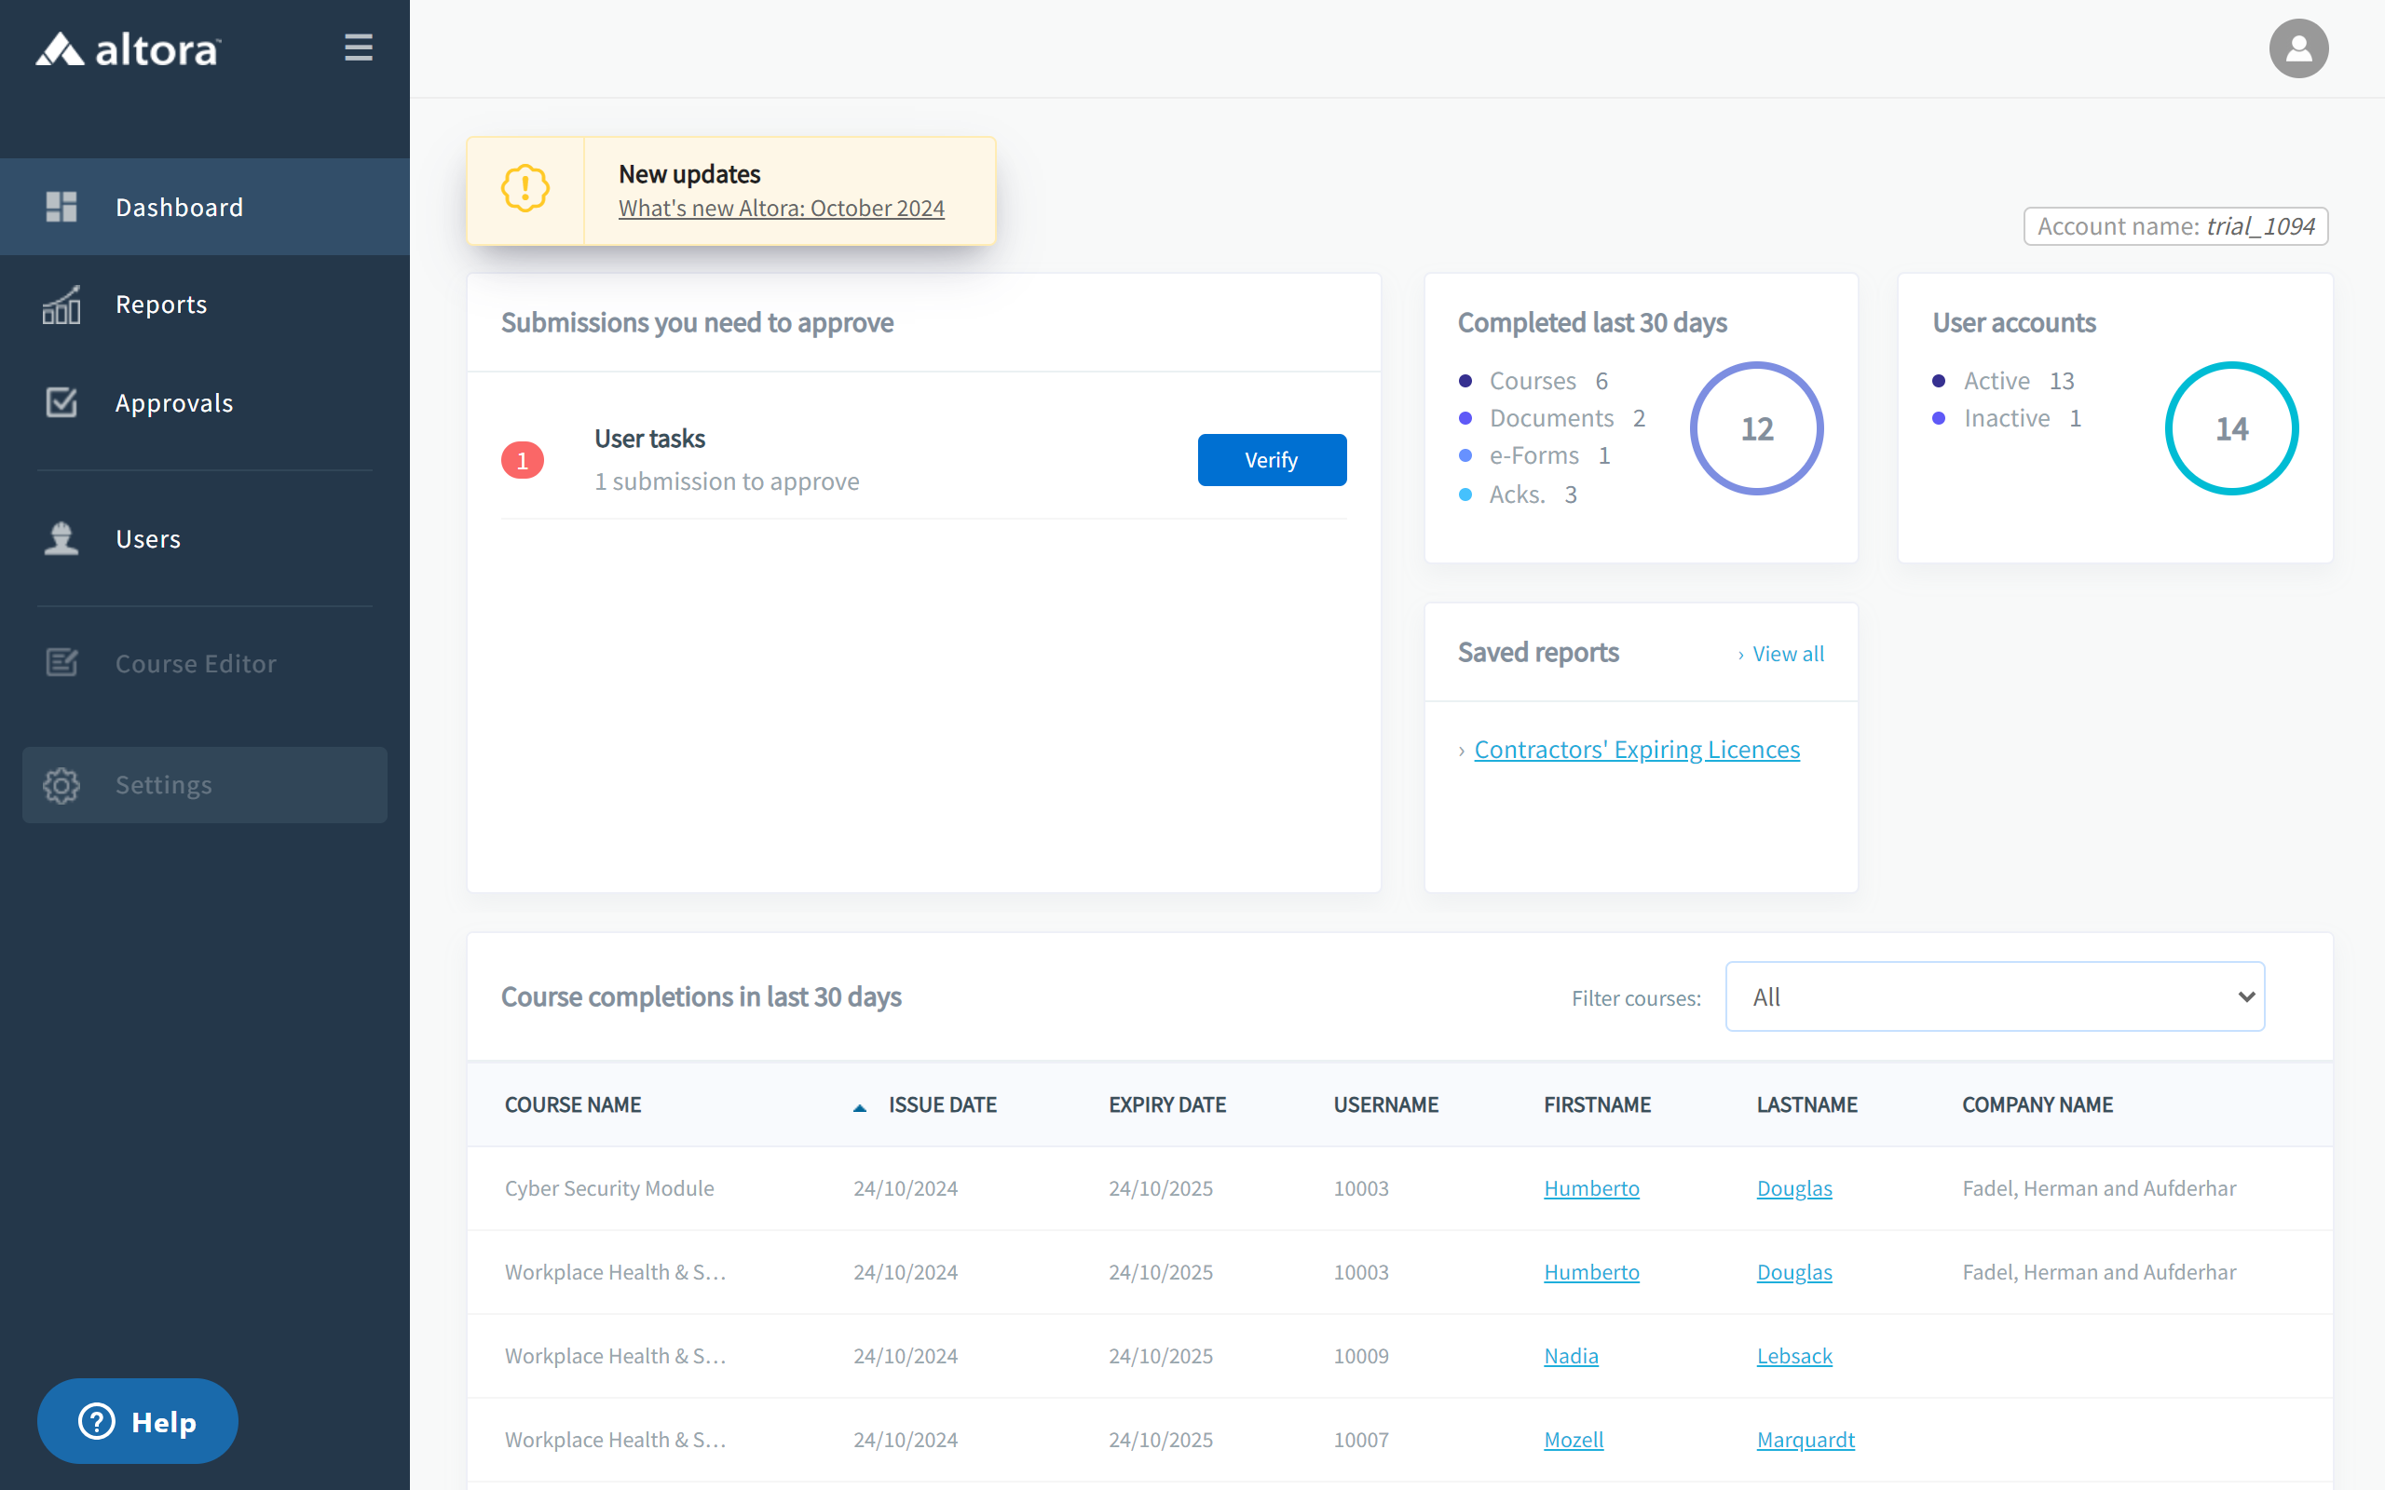The height and width of the screenshot is (1490, 2385).
Task: Click the Verify button
Action: click(1272, 459)
